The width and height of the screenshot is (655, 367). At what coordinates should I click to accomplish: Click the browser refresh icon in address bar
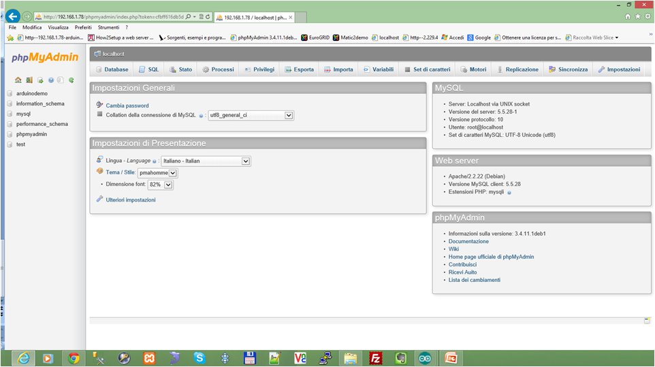coord(208,17)
